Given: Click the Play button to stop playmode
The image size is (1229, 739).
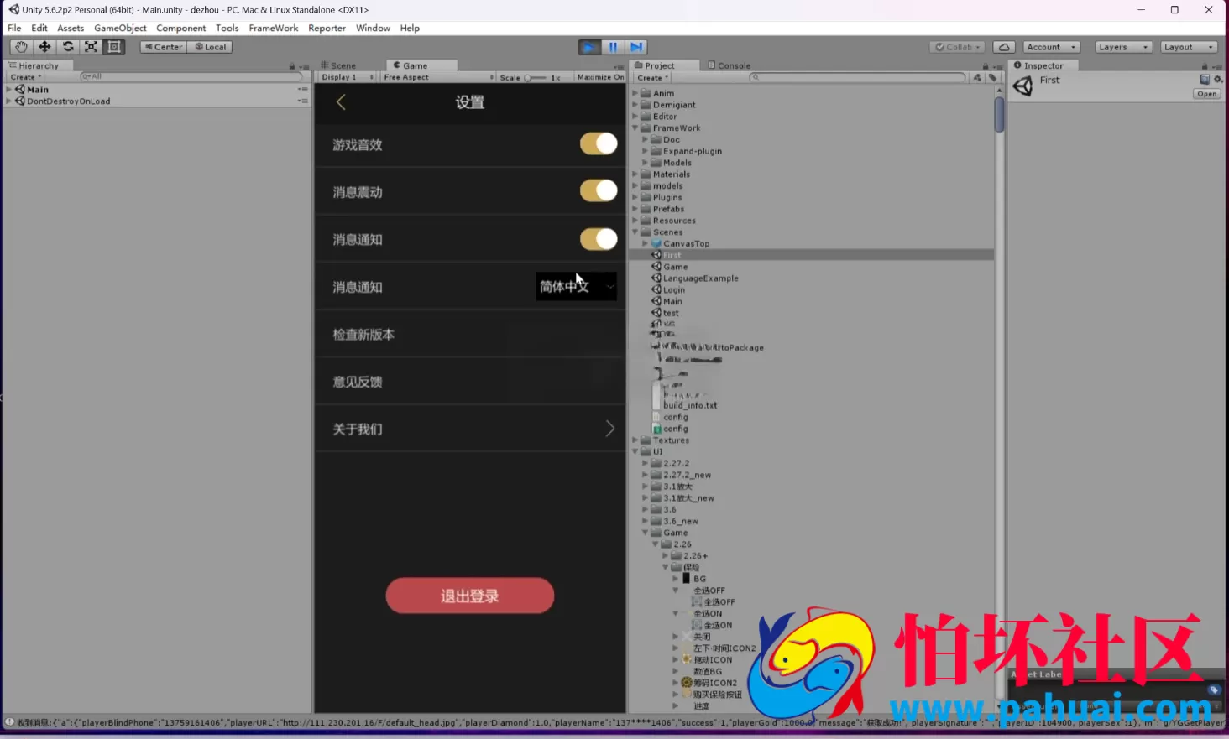Looking at the screenshot, I should pyautogui.click(x=589, y=47).
